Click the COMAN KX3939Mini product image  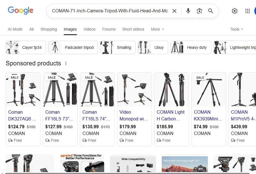209,90
